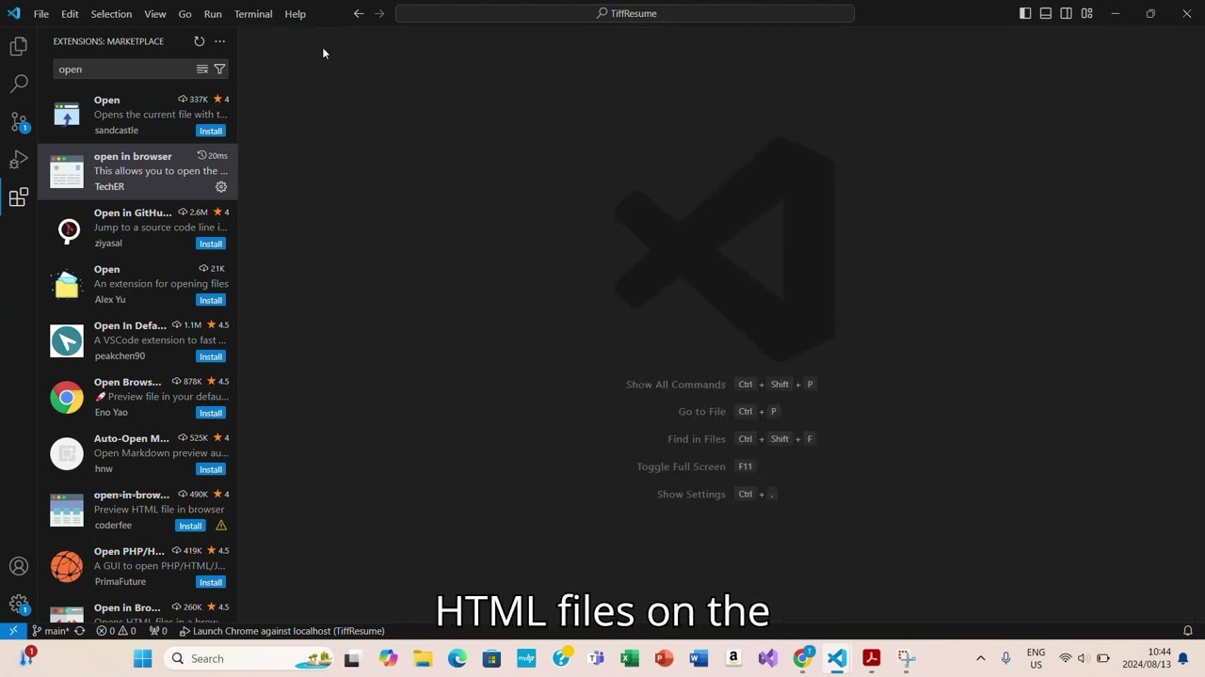
Task: Toggle the secondary side bar layout
Action: tap(1067, 13)
